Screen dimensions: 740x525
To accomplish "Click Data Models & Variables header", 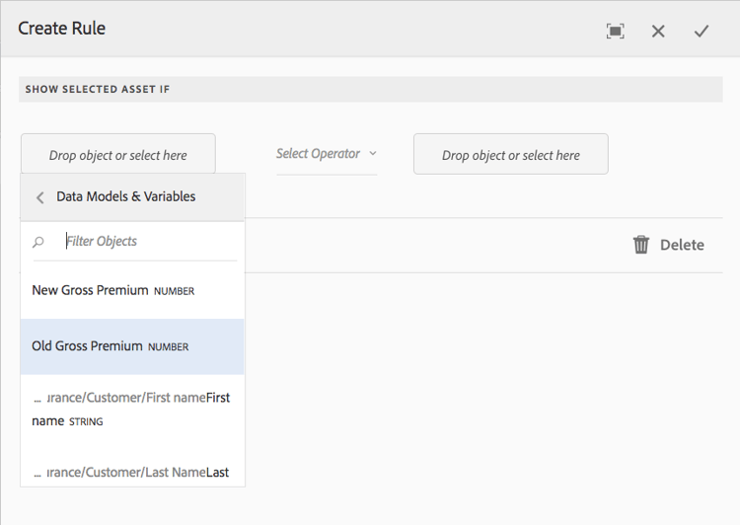I will click(x=125, y=196).
